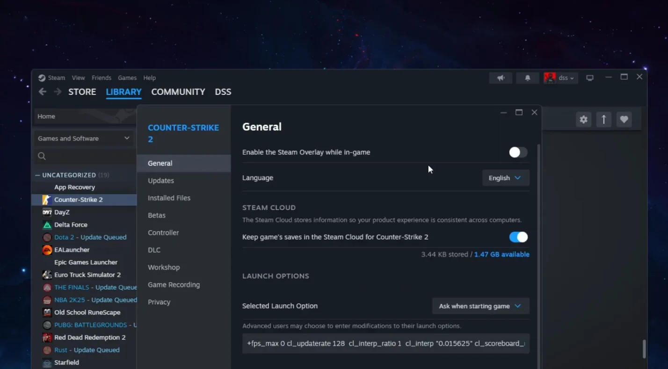Click the upward arrow icon button
Image resolution: width=668 pixels, height=369 pixels.
click(x=603, y=120)
